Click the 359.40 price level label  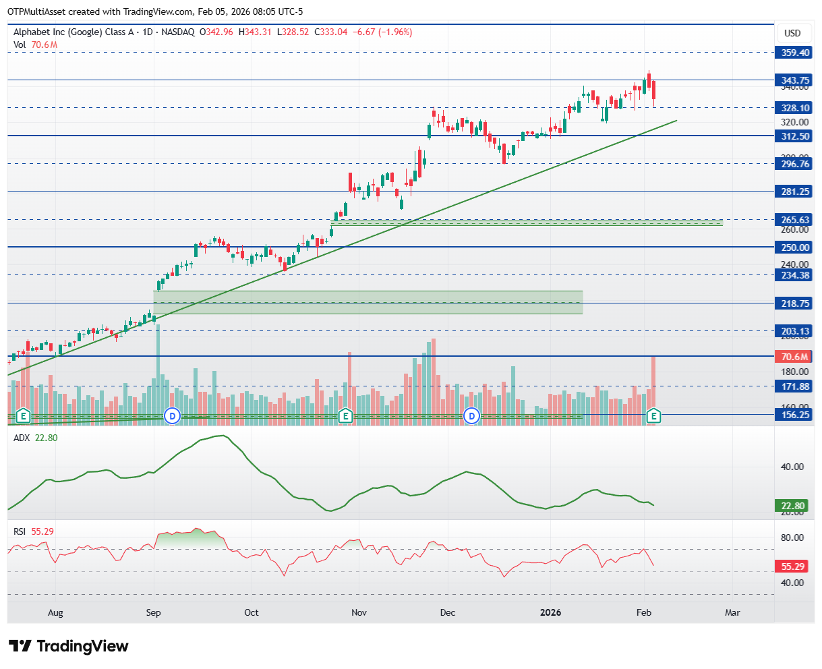[794, 52]
